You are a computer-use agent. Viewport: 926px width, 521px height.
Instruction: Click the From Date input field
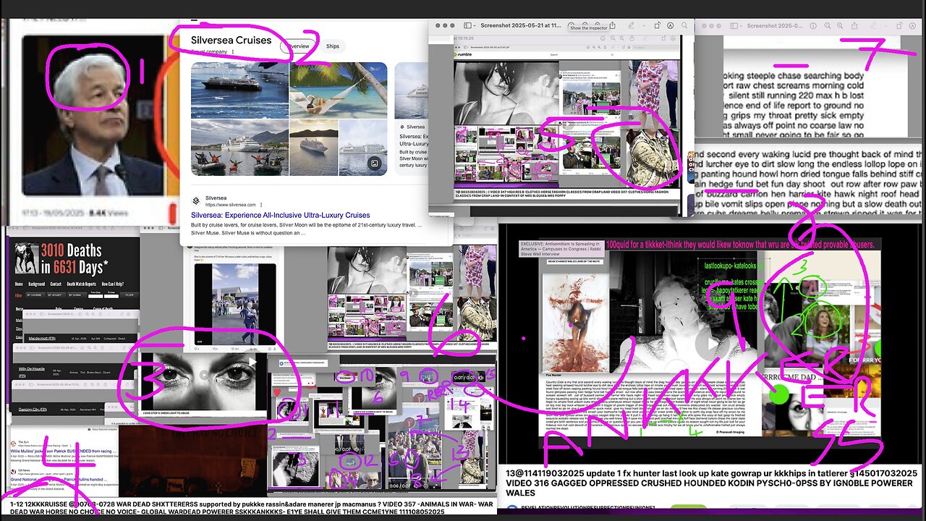[x=95, y=296]
